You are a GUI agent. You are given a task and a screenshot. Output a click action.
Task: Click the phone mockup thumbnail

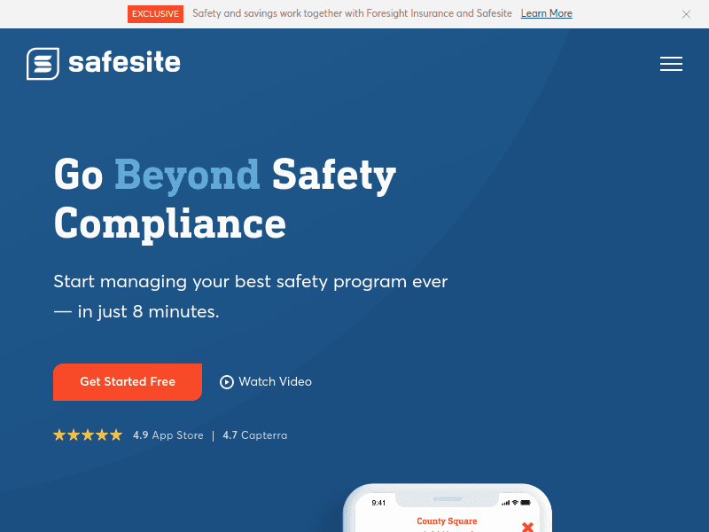pos(447,510)
